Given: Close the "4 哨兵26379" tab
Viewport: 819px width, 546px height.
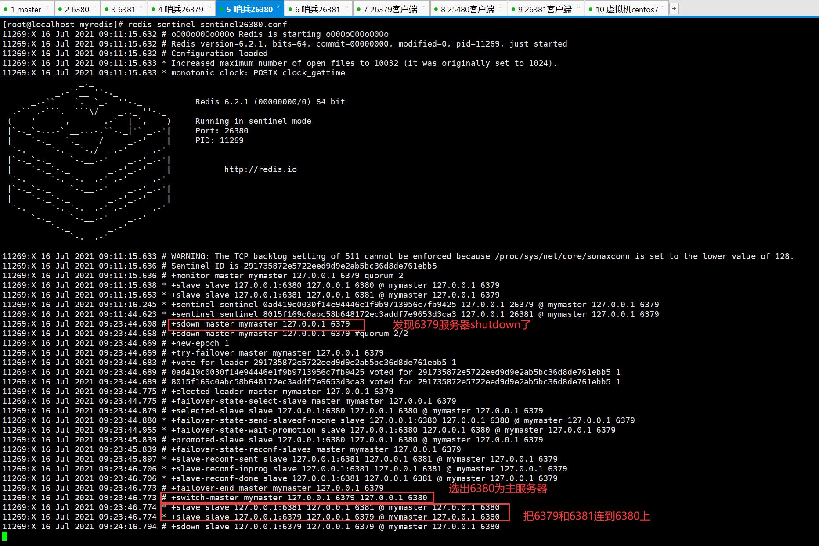Looking at the screenshot, I should point(210,7).
